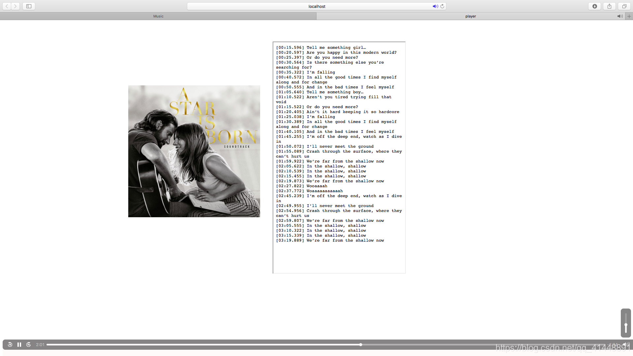The image size is (633, 356).
Task: Click the 2:01 elapsed time label
Action: tap(40, 344)
